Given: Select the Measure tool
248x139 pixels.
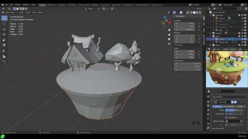Looking at the screenshot, I should click(4, 56).
